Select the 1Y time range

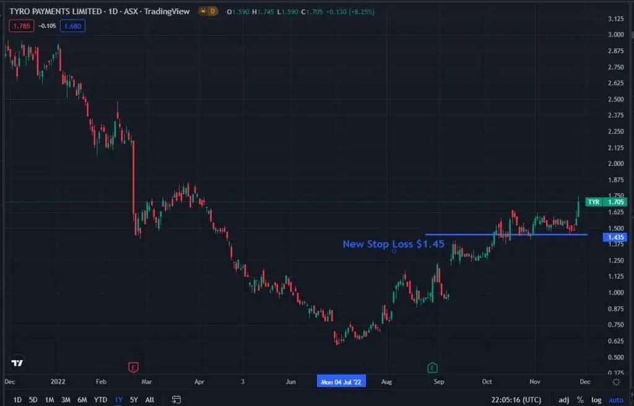(118, 400)
